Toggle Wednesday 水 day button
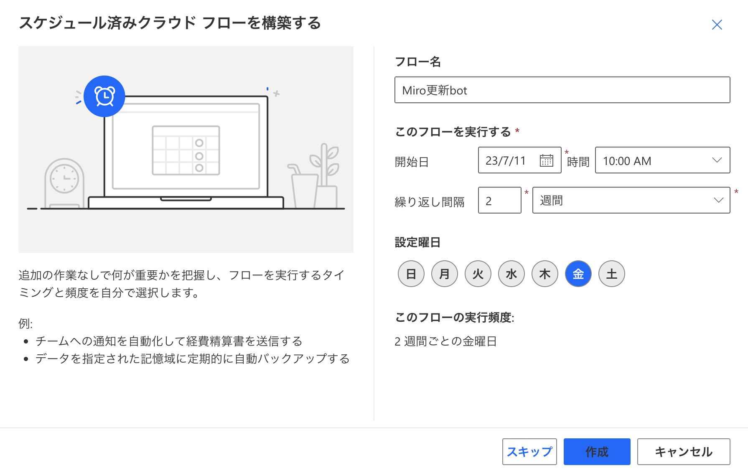The image size is (748, 473). click(511, 274)
